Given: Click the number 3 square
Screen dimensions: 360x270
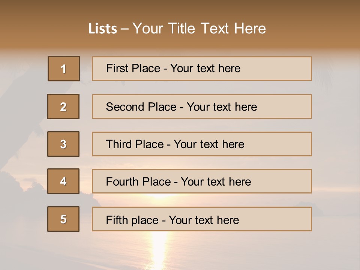Looking at the screenshot, I should 63,144.
